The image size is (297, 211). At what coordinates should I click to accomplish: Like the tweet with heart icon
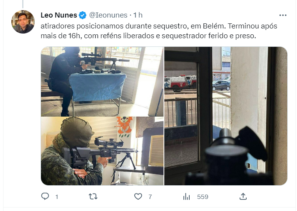tap(138, 197)
